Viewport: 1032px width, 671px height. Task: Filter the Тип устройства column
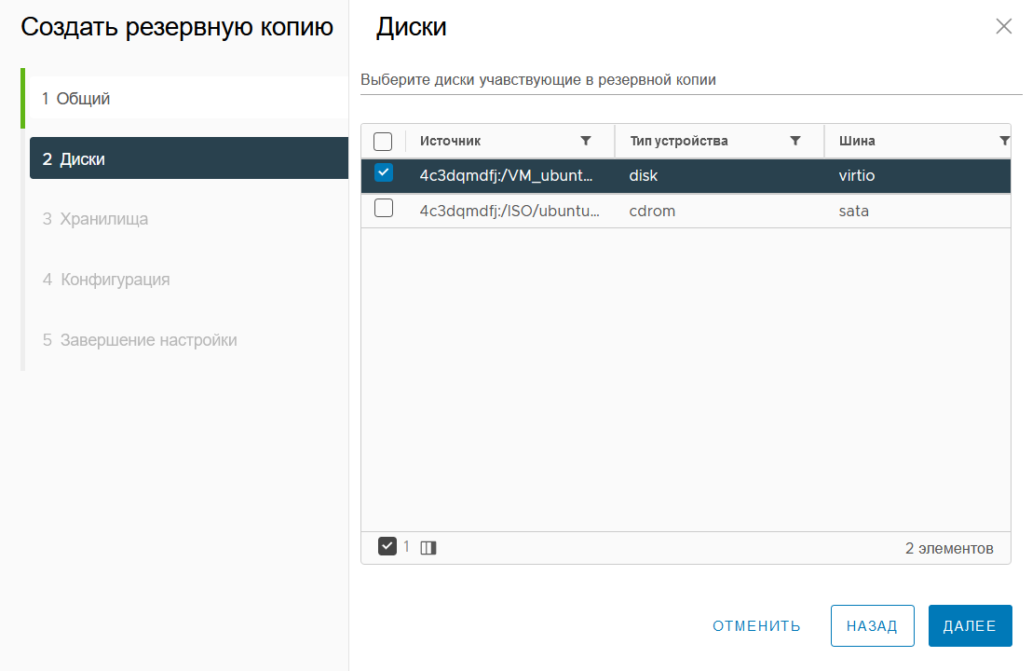795,141
